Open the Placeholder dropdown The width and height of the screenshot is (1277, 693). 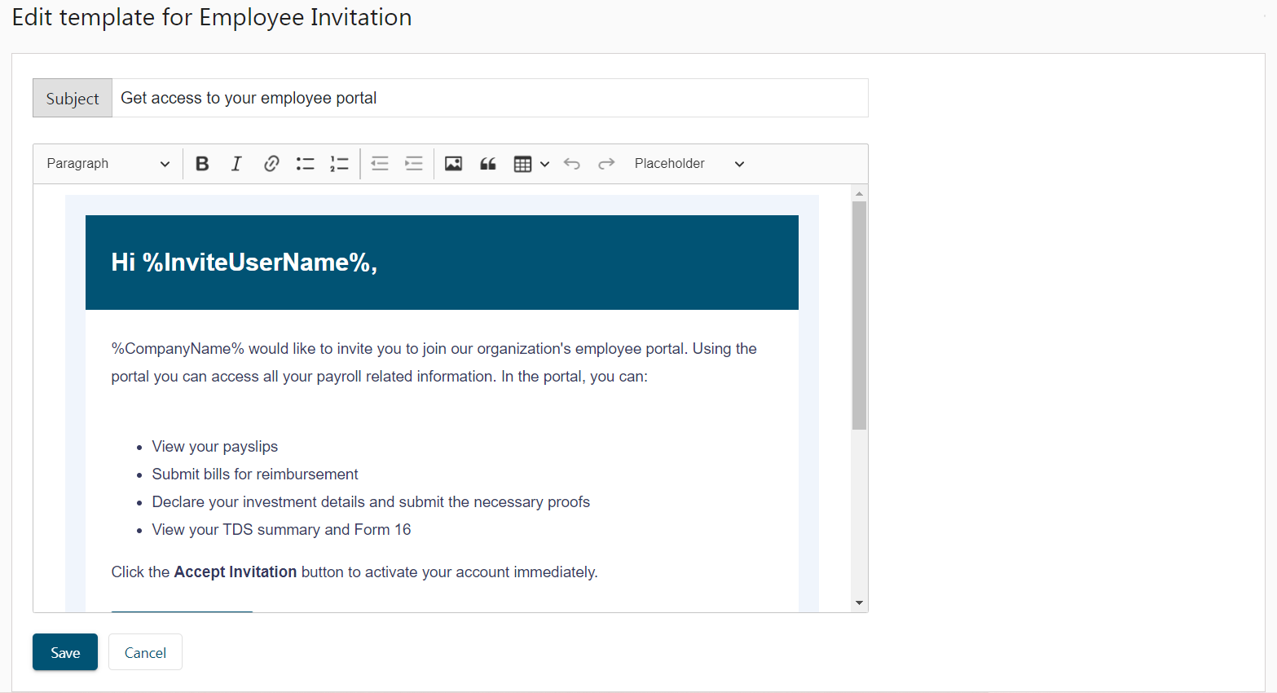689,164
